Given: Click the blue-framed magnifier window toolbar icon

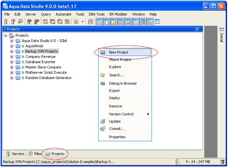Looking at the screenshot, I should (60, 22).
